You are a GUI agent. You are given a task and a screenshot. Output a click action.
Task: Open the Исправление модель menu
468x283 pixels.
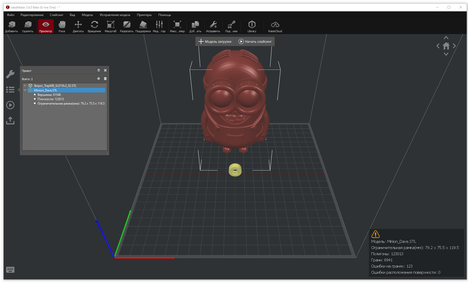[x=115, y=15]
